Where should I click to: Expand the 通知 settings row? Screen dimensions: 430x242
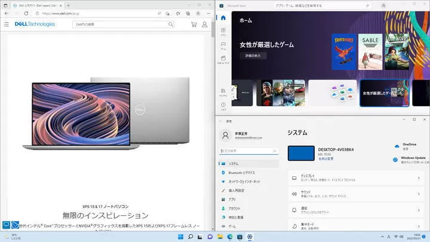click(x=356, y=210)
